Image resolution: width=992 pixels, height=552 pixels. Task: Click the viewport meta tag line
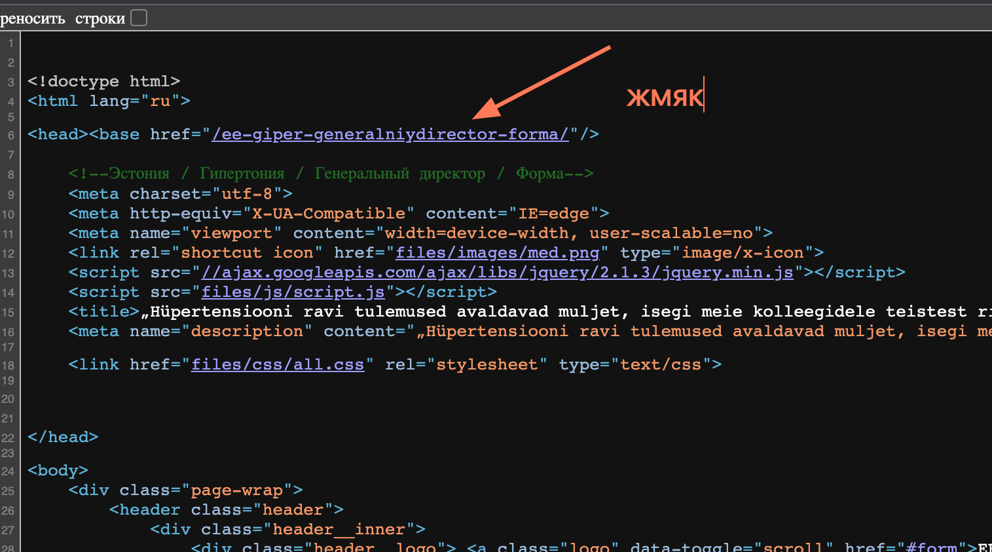[420, 233]
